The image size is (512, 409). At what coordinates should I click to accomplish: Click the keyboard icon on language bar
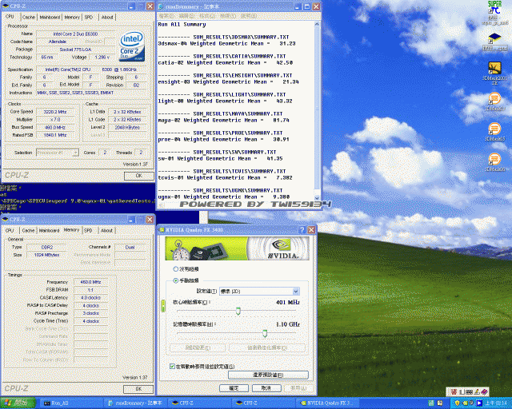(x=468, y=391)
